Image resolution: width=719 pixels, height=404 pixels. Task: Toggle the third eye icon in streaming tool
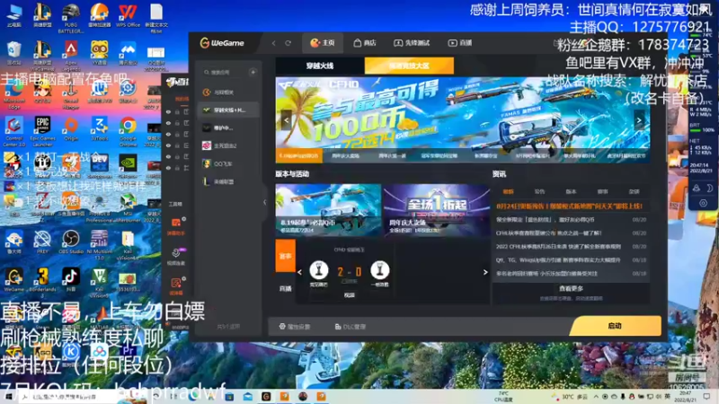pyautogui.click(x=168, y=134)
